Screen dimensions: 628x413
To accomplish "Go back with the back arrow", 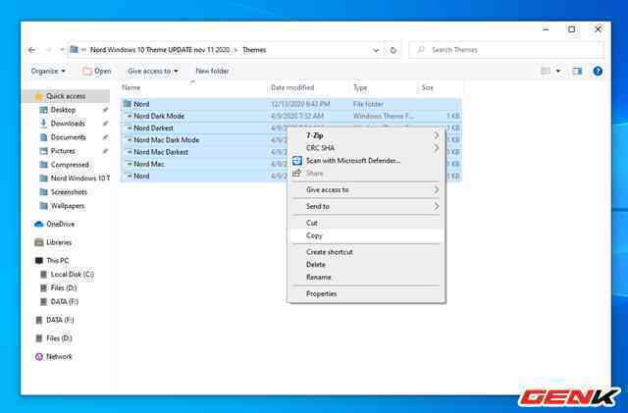I will pyautogui.click(x=32, y=50).
